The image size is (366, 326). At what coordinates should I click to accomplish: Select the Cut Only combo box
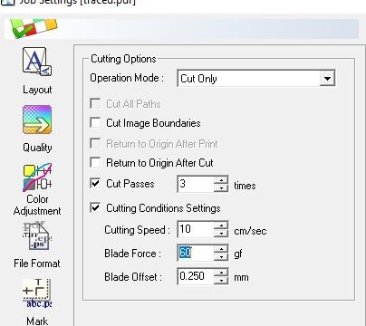click(x=255, y=79)
